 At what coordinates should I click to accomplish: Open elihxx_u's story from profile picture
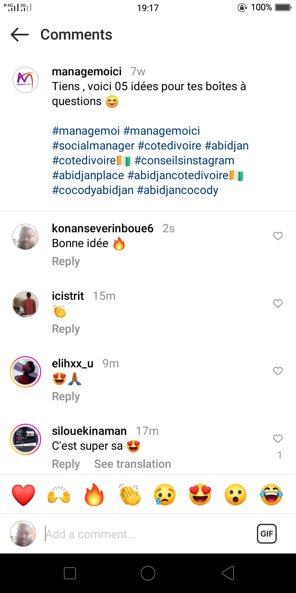click(25, 372)
